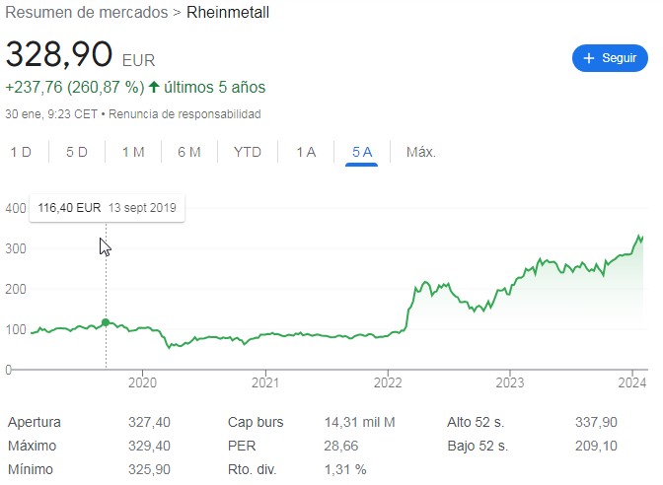The image size is (663, 485).
Task: Click the 300 label on the chart's vertical axis
Action: pyautogui.click(x=16, y=248)
